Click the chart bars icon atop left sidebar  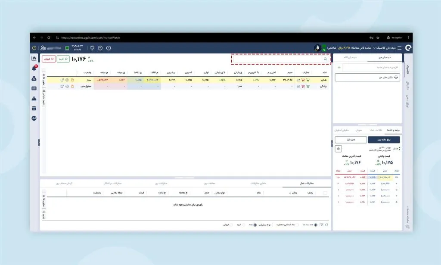[34, 58]
